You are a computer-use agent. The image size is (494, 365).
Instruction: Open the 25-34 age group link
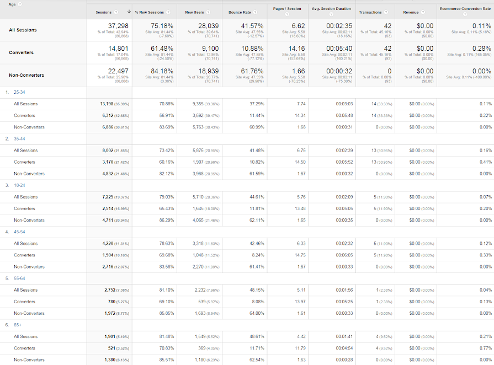19,92
